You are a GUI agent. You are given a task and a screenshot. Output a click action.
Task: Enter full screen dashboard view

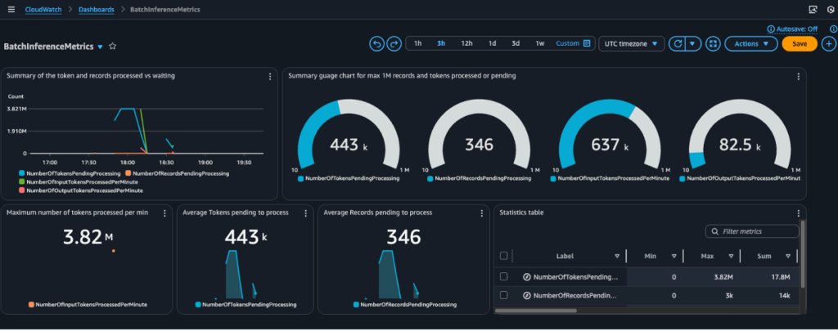(x=712, y=43)
